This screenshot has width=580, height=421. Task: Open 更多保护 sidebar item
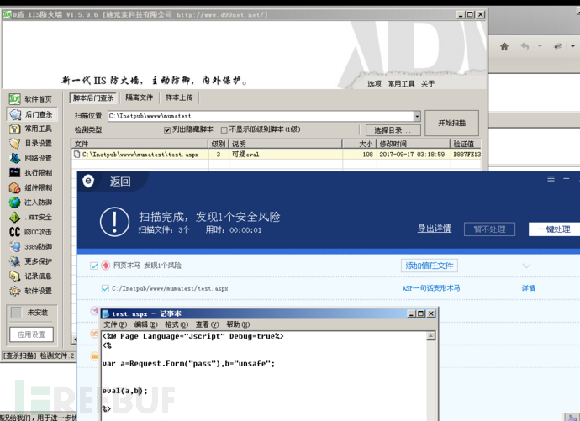pos(31,261)
